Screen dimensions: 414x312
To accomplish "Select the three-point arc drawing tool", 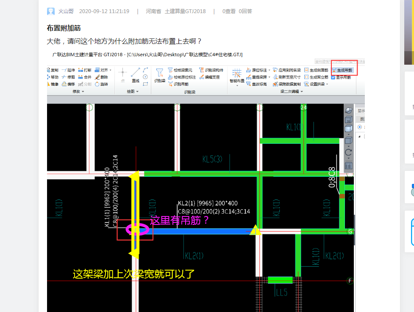I will point(145,70).
